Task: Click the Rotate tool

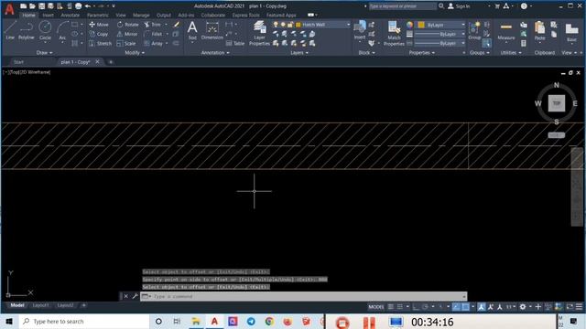Action: coord(127,25)
